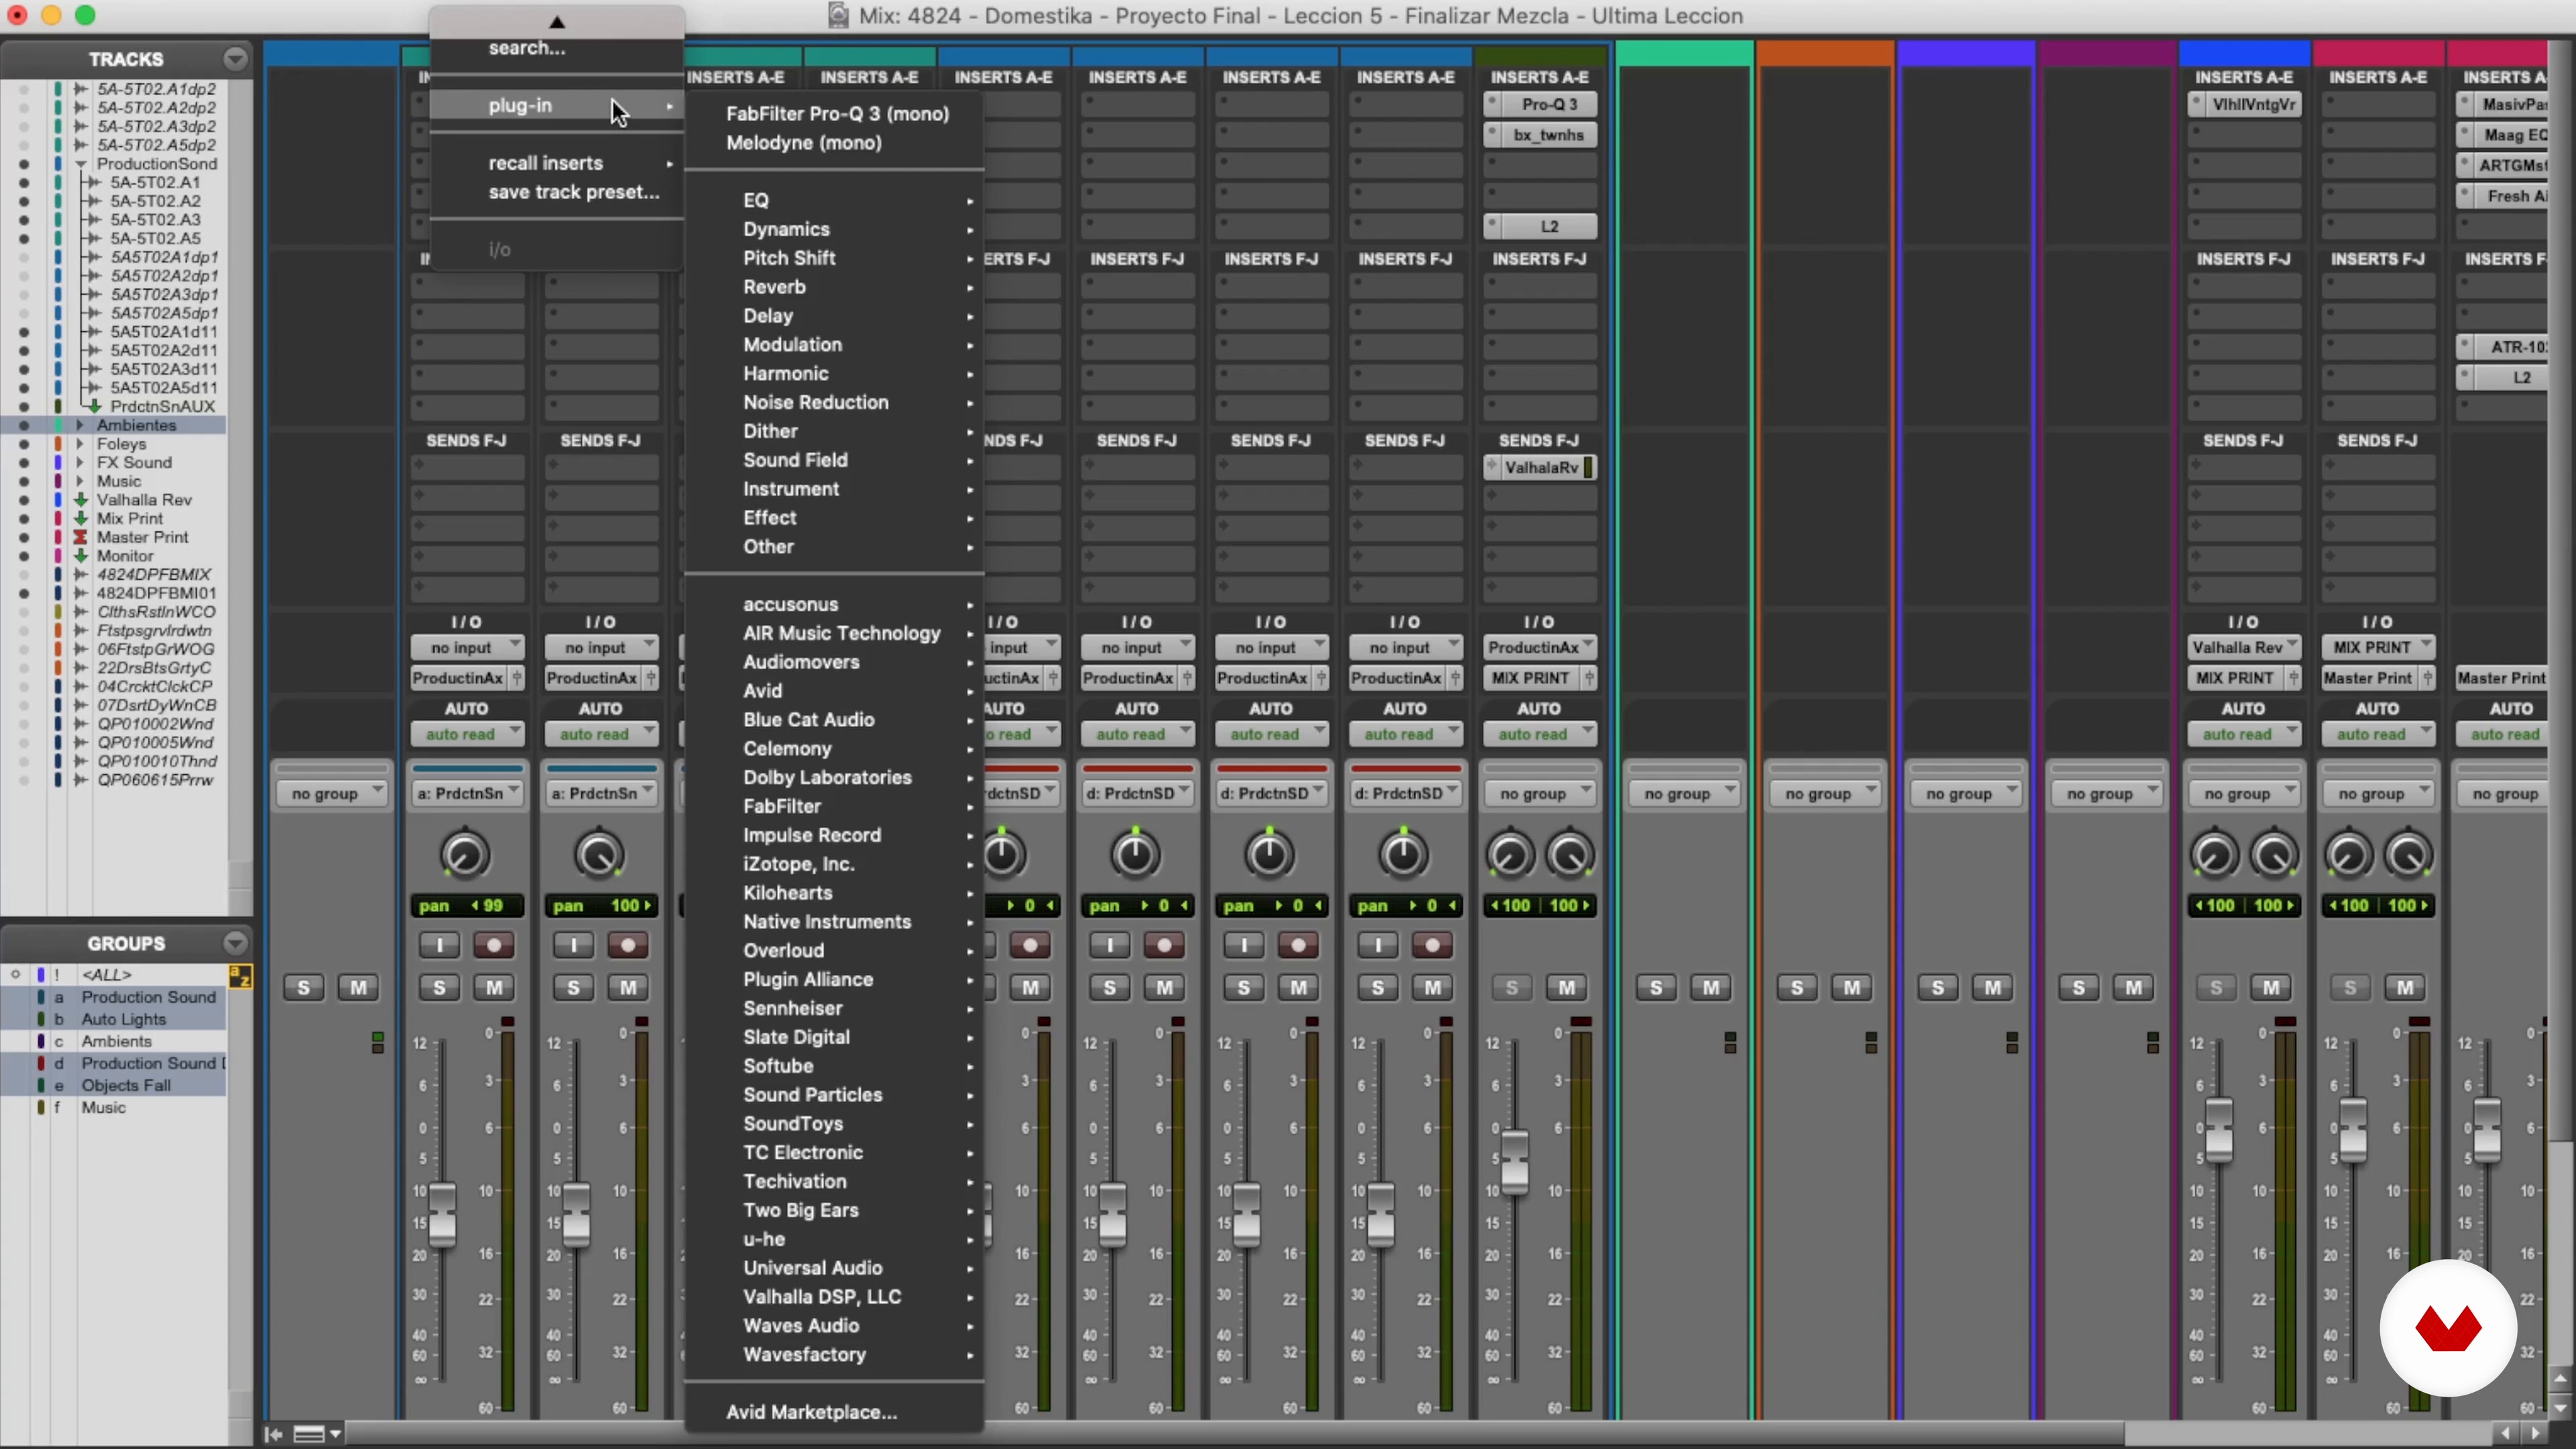2576x1449 pixels.
Task: Open first channel's 'no input' selector
Action: pos(467,647)
